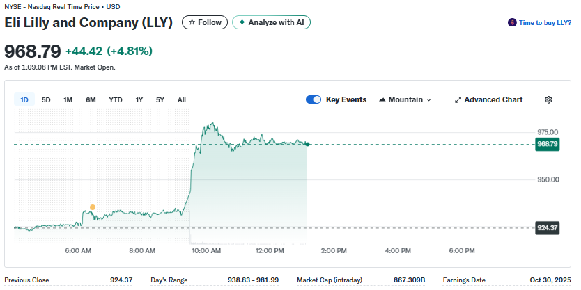Click the orange key event marker on chart

pyautogui.click(x=92, y=207)
